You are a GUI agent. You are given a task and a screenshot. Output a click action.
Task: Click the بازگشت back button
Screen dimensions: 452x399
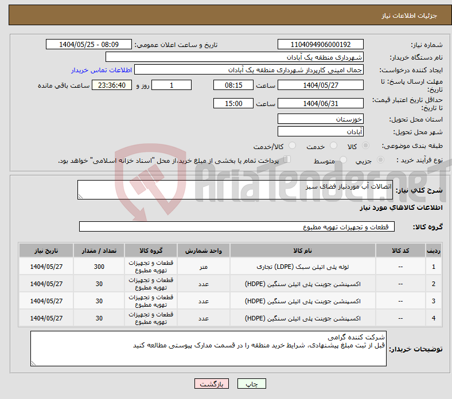click(212, 384)
